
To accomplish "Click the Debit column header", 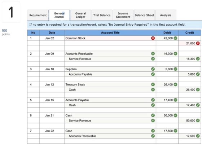I will point(167,33).
